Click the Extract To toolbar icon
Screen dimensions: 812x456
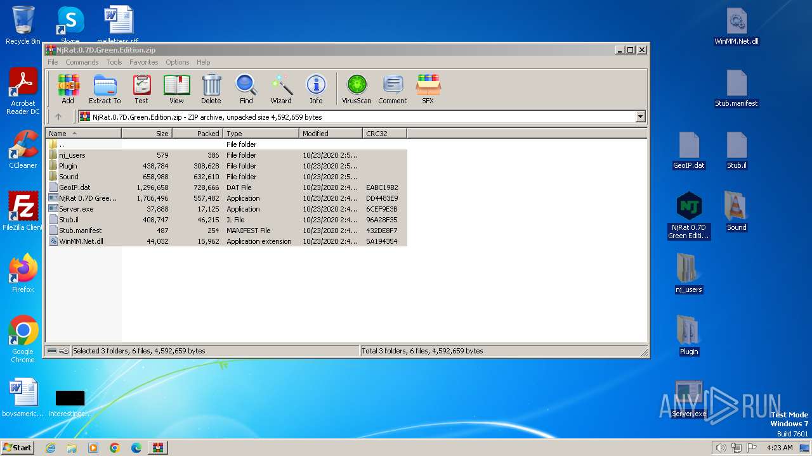click(x=105, y=89)
